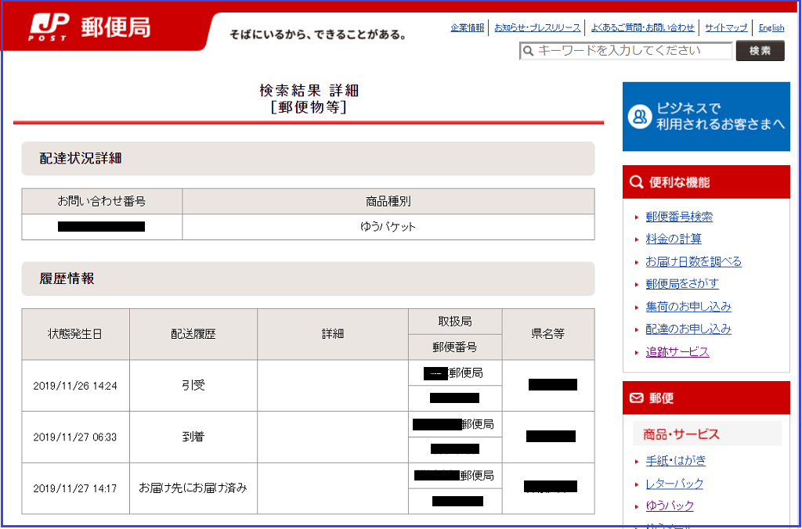Open the 郵便番号検索 link
Viewport: 802px width, 529px height.
(x=679, y=217)
